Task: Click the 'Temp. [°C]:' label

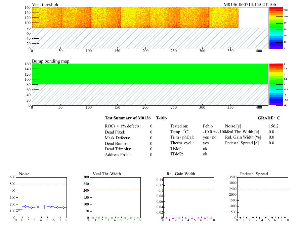Action: tap(180, 132)
